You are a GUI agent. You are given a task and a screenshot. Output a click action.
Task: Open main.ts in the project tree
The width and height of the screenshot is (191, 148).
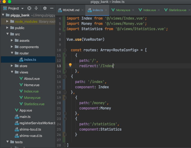(x=25, y=117)
